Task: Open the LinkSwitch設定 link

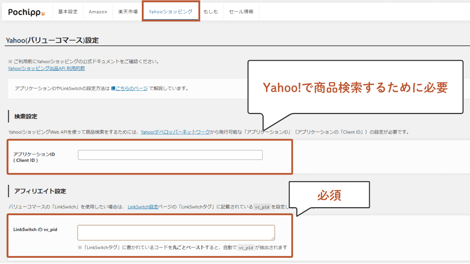Action: point(143,207)
